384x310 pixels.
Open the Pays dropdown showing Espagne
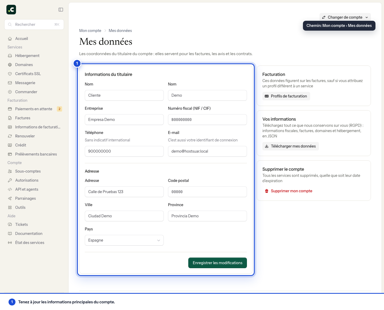point(124,240)
